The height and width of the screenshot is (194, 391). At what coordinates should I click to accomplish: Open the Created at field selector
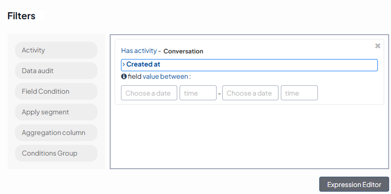tap(249, 65)
